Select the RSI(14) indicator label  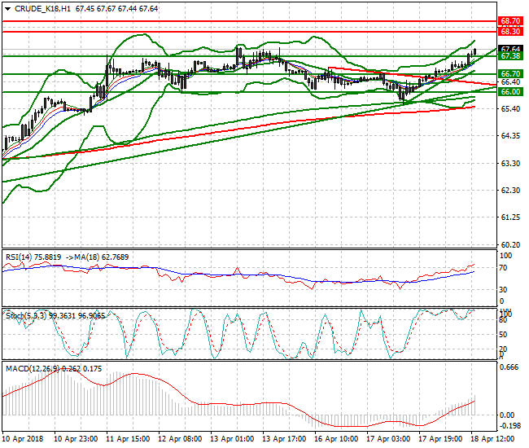click(19, 257)
